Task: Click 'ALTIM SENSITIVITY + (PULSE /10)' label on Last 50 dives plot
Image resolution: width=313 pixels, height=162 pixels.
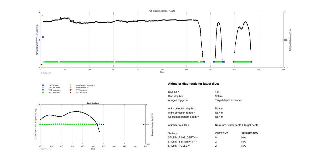Action: pos(36,124)
